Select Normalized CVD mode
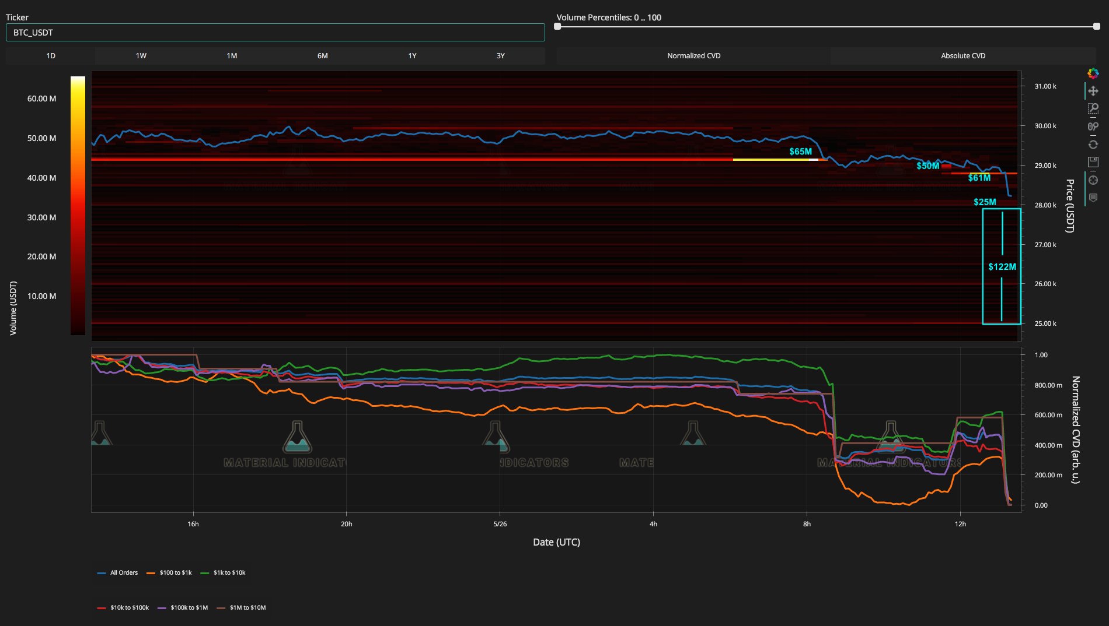Screen dimensions: 1109x626 [x=693, y=56]
